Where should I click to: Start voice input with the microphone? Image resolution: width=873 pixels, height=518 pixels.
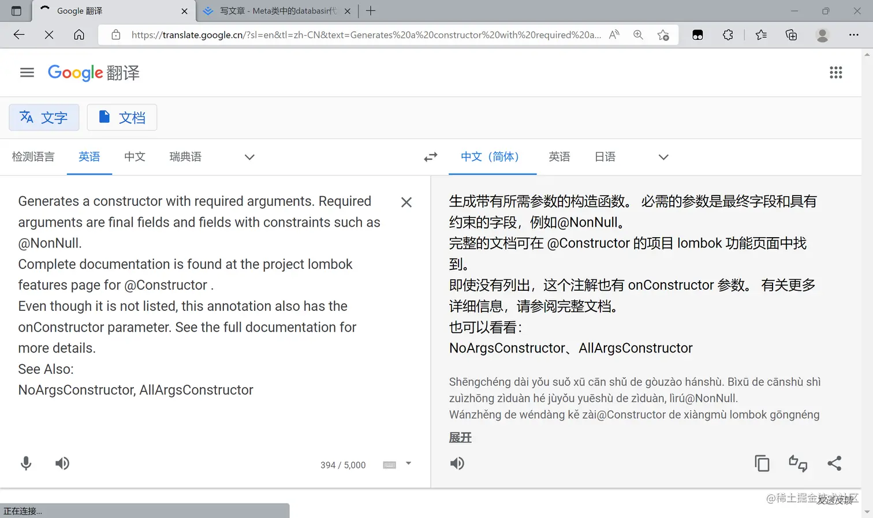point(26,463)
